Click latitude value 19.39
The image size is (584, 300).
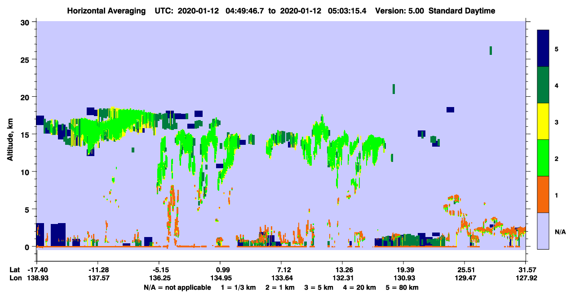coord(403,270)
